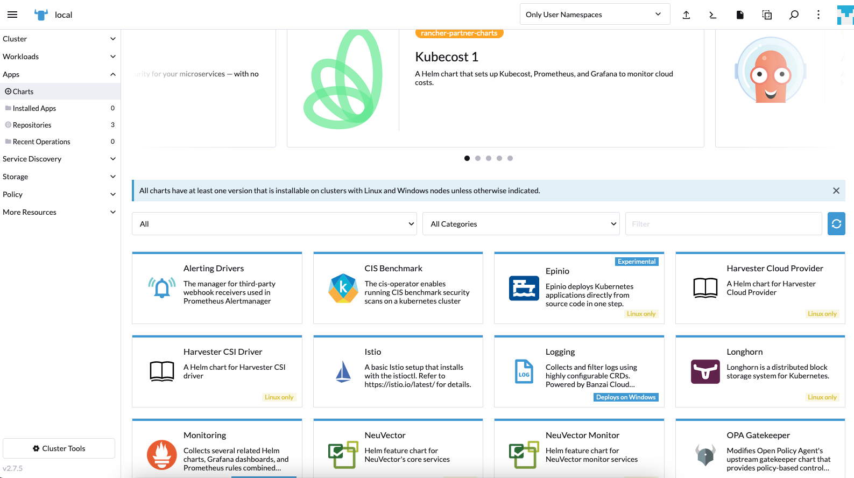Click the Istio sailboat icon
Viewport: 854px width, 478px height.
click(343, 371)
